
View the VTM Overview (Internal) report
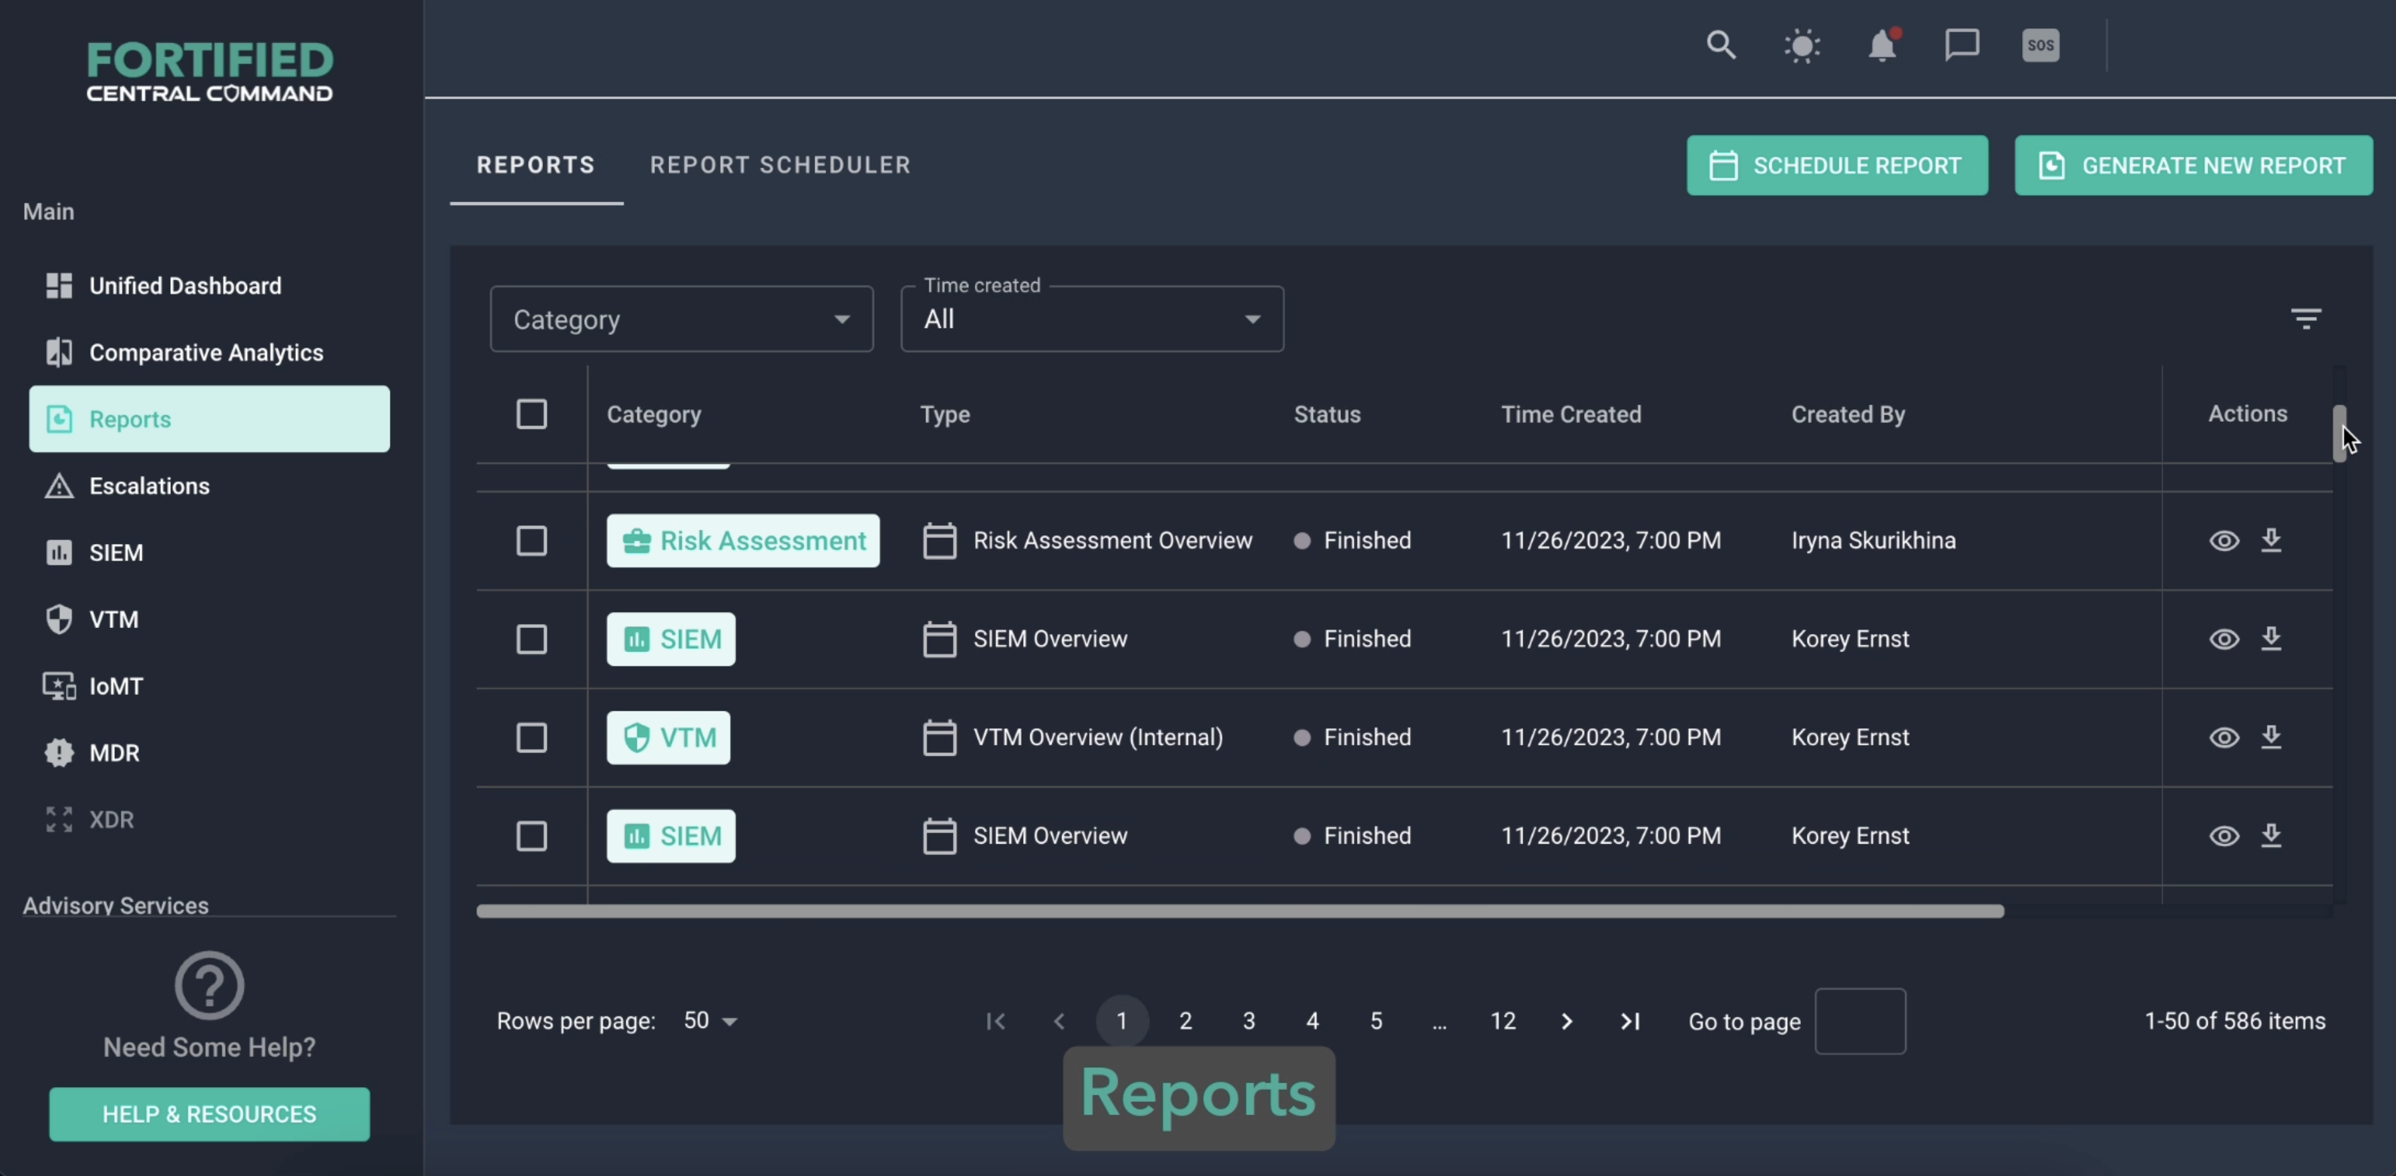point(2224,738)
